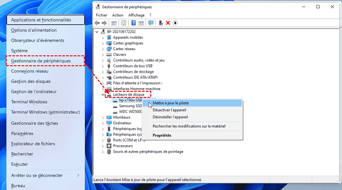Click the Ports (COM et LPT) icon
This screenshot has width=342, height=190.
tap(109, 140)
